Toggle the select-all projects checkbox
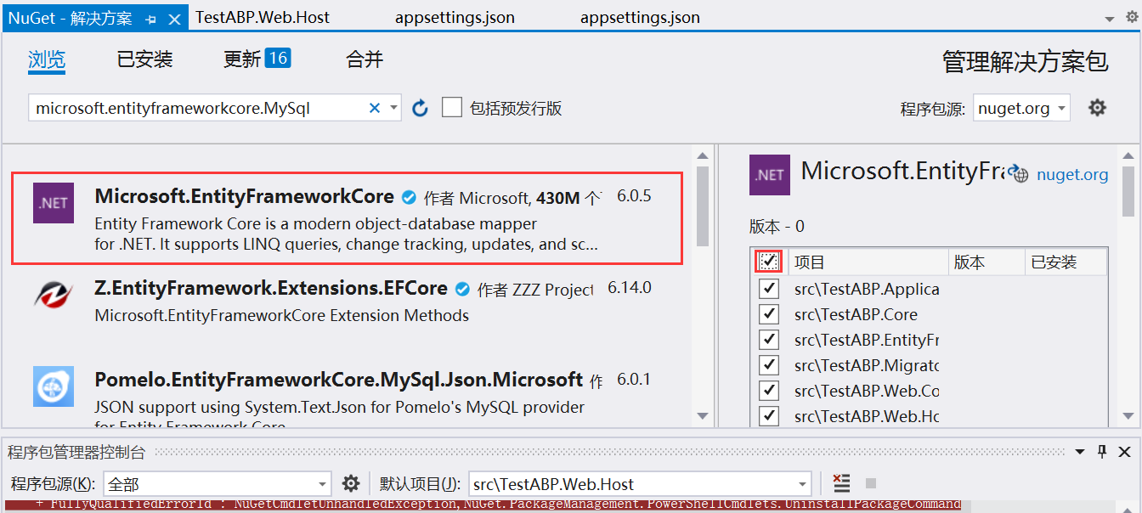Image resolution: width=1142 pixels, height=513 pixels. tap(769, 262)
